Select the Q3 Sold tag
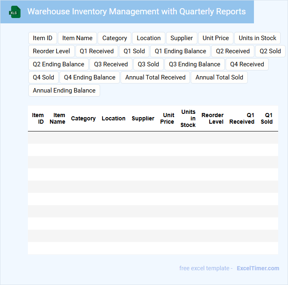 point(148,64)
